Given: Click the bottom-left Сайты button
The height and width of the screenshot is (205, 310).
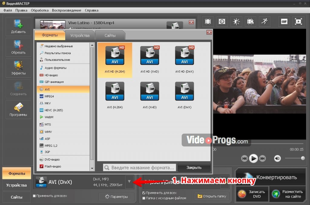Looking at the screenshot, I should (16, 197).
